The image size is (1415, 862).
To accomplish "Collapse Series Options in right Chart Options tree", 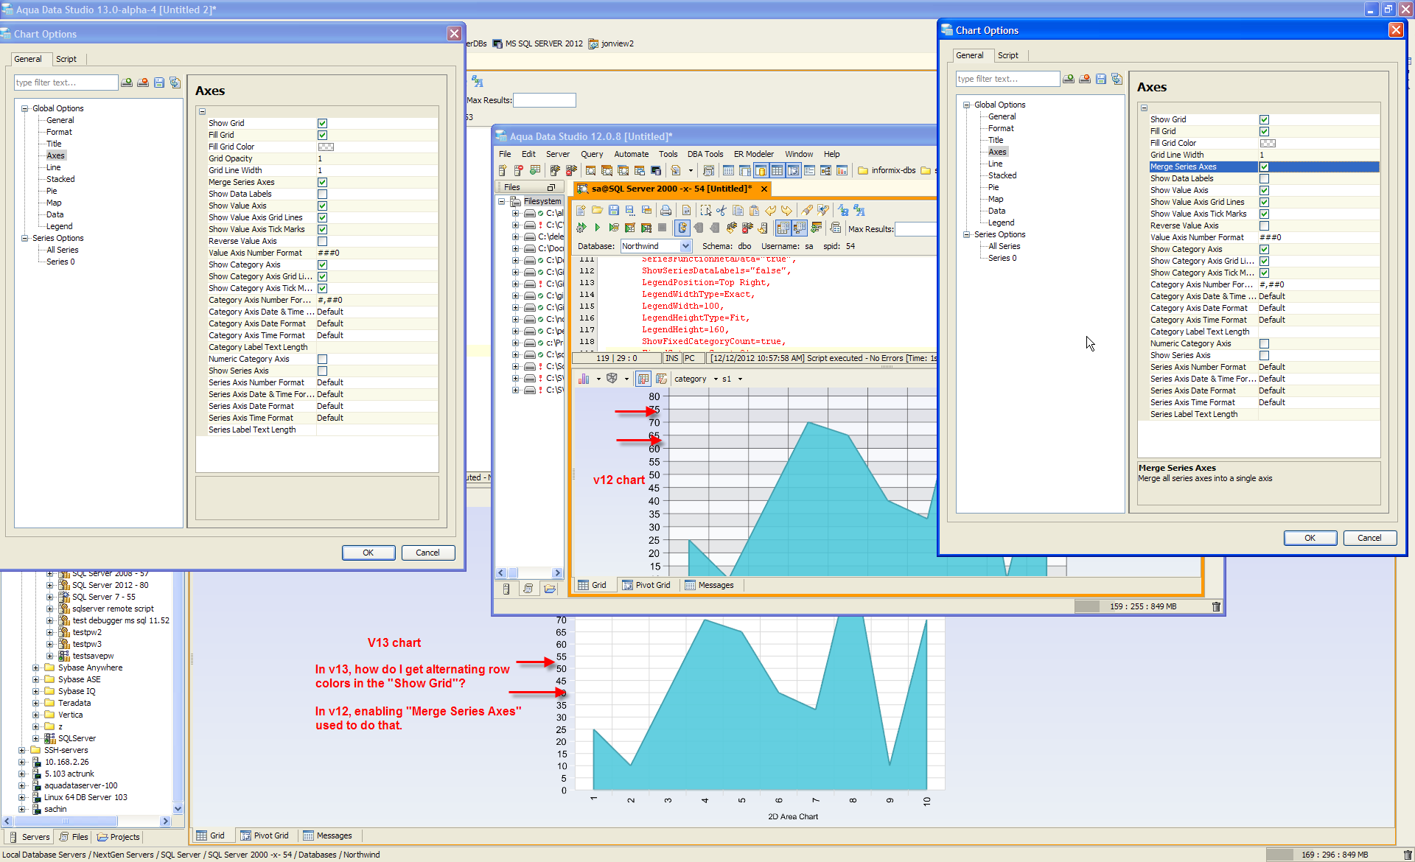I will pyautogui.click(x=966, y=234).
